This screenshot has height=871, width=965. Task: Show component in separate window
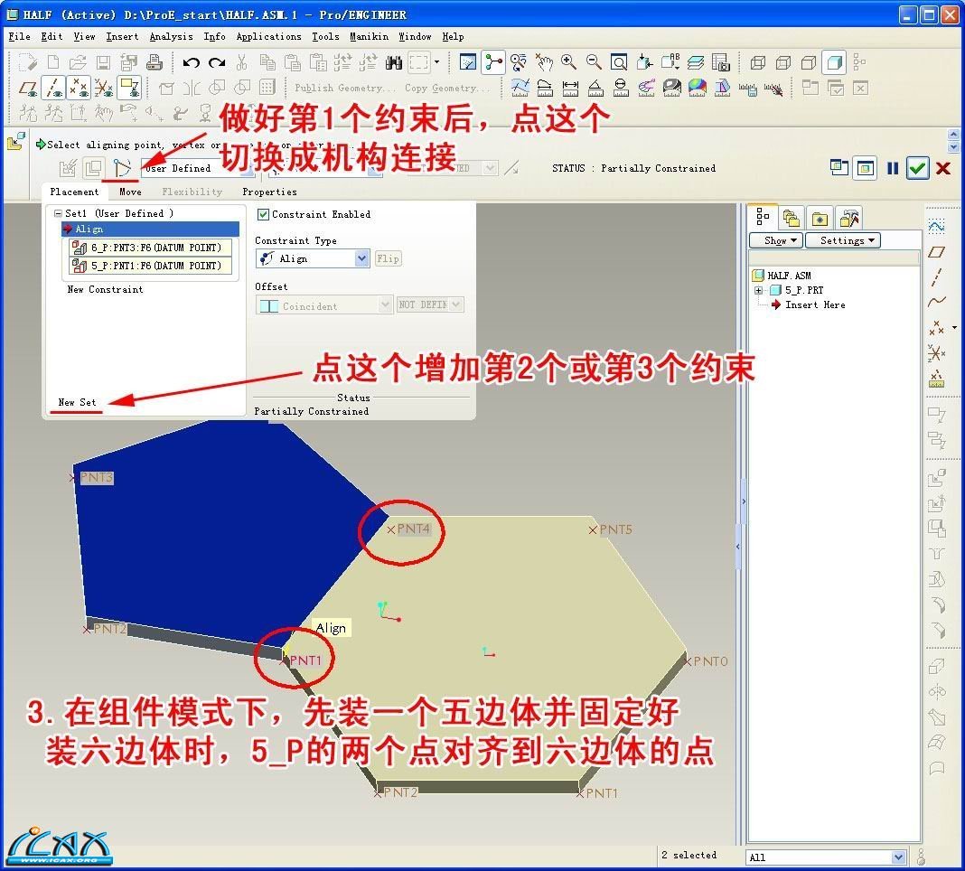(839, 167)
